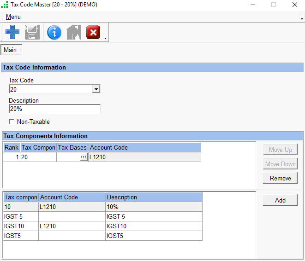Click the Save floppy disk icon
305x261 pixels.
[32, 32]
